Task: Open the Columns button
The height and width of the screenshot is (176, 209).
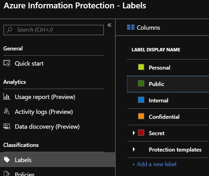Action: (x=144, y=28)
